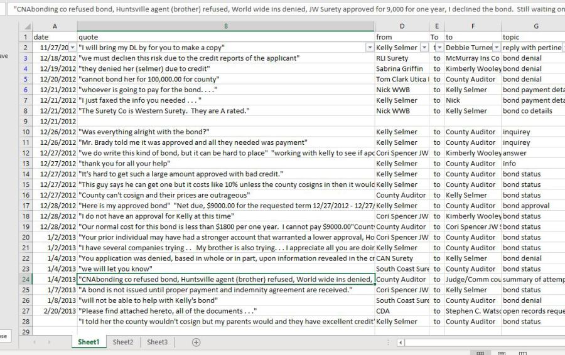Select the Sheet1 tab

pyautogui.click(x=89, y=342)
